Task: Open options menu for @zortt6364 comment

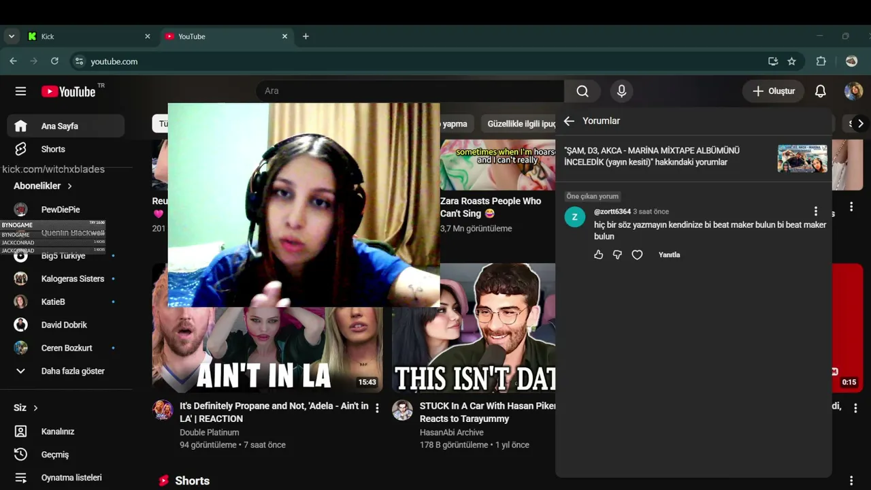Action: pos(815,212)
